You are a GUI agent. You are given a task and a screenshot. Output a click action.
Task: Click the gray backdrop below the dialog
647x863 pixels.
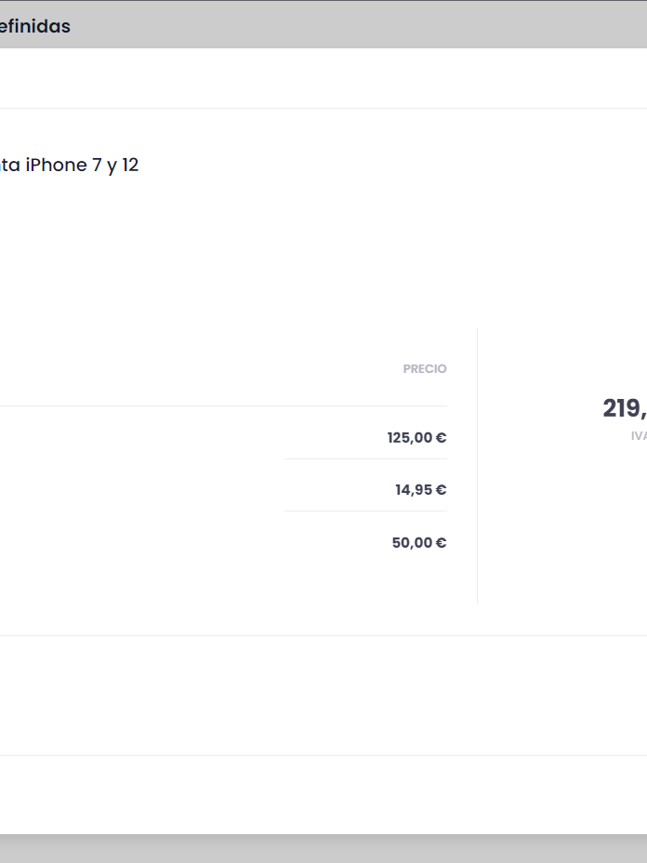coord(323,848)
